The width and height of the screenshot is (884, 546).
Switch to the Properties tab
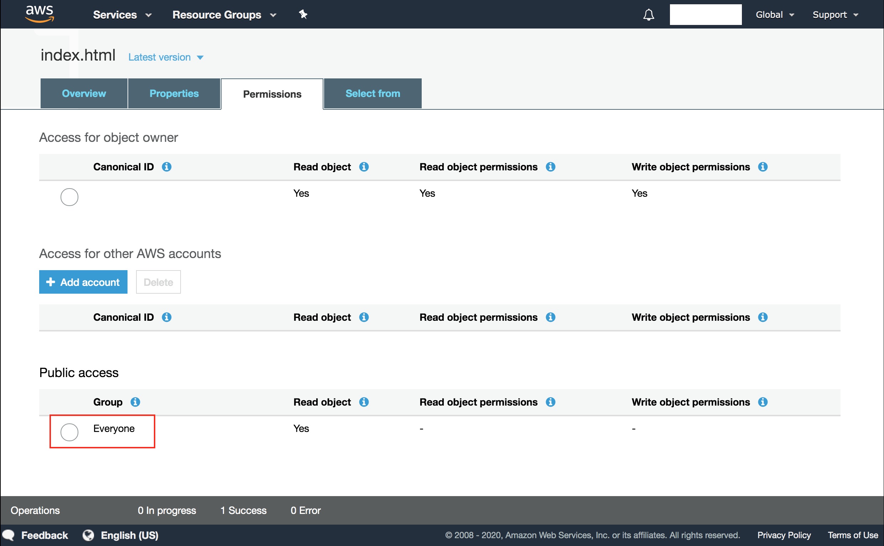pyautogui.click(x=174, y=93)
